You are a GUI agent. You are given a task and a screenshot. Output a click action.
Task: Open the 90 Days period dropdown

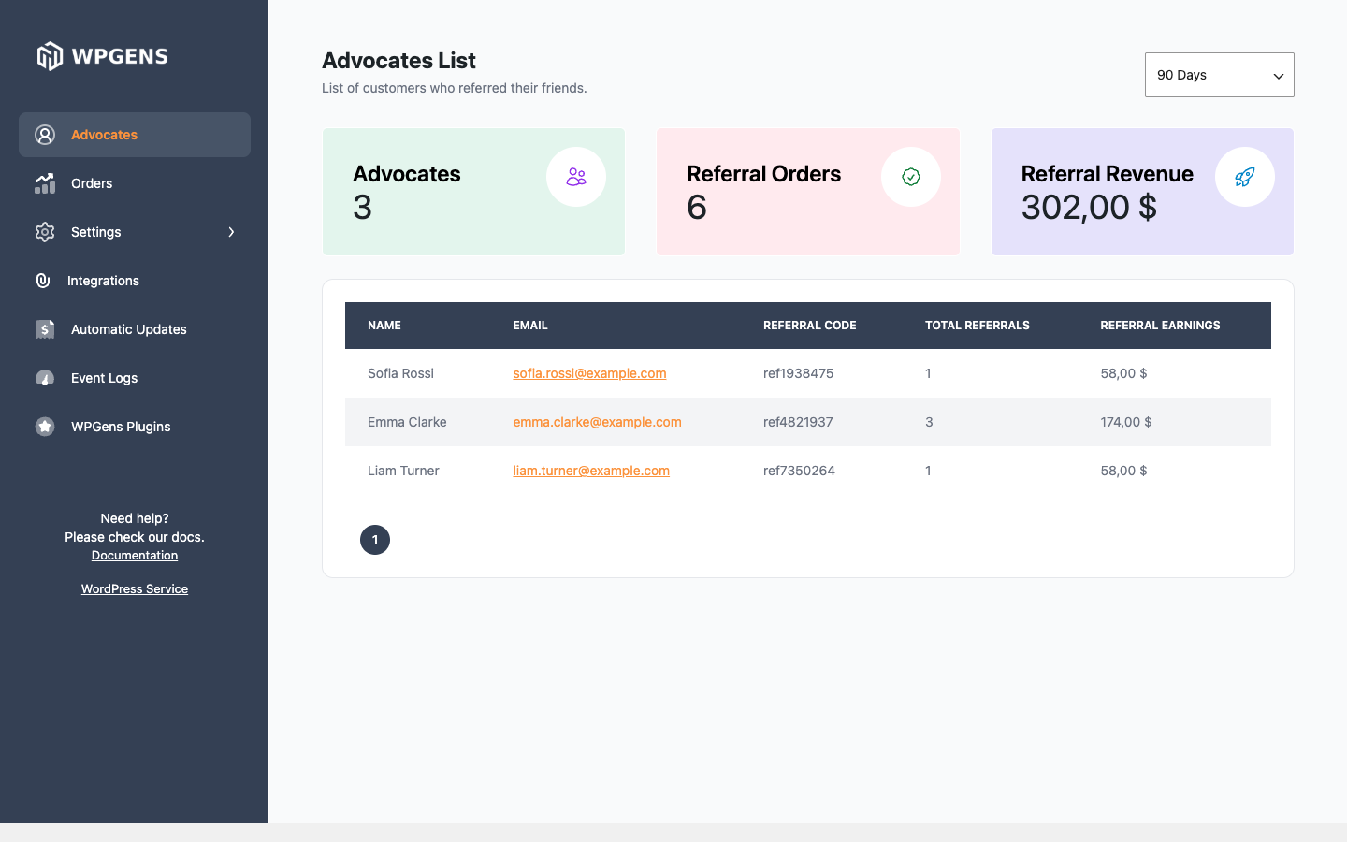(1220, 75)
